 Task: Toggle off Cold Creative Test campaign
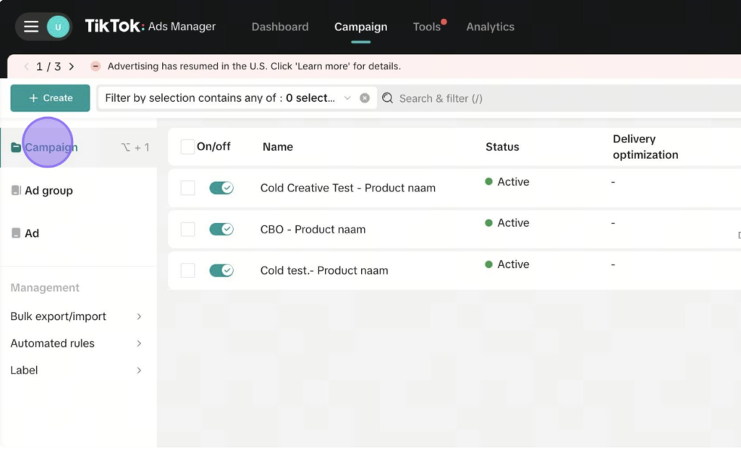click(x=221, y=188)
